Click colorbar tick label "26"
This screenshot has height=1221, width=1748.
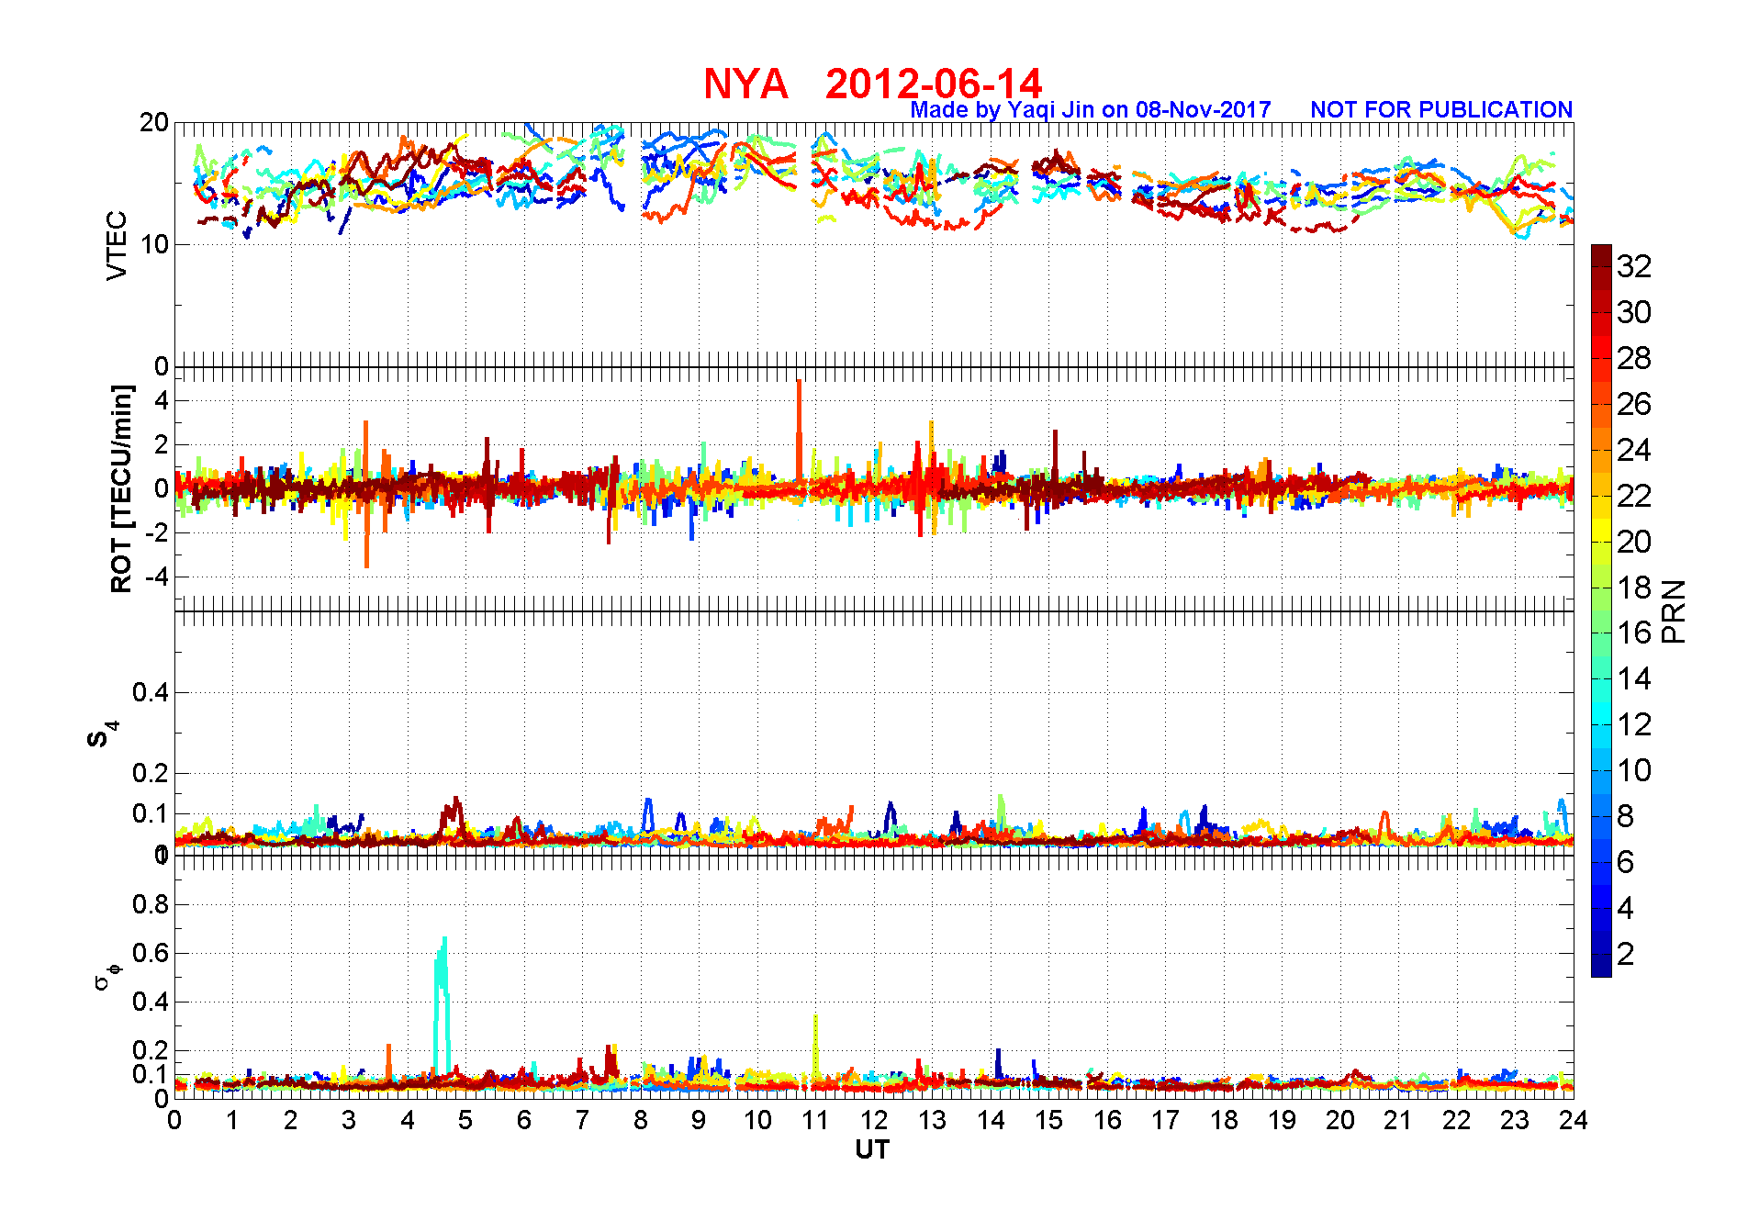click(1634, 404)
